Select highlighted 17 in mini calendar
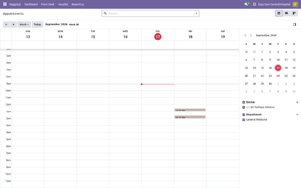 [278, 68]
